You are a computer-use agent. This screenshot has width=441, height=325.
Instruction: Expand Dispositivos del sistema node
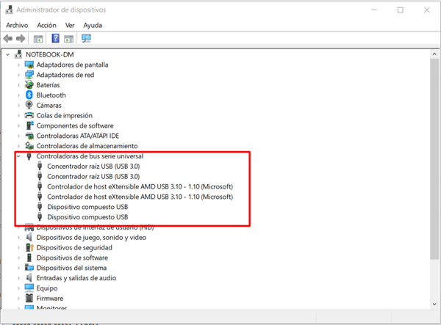click(18, 268)
